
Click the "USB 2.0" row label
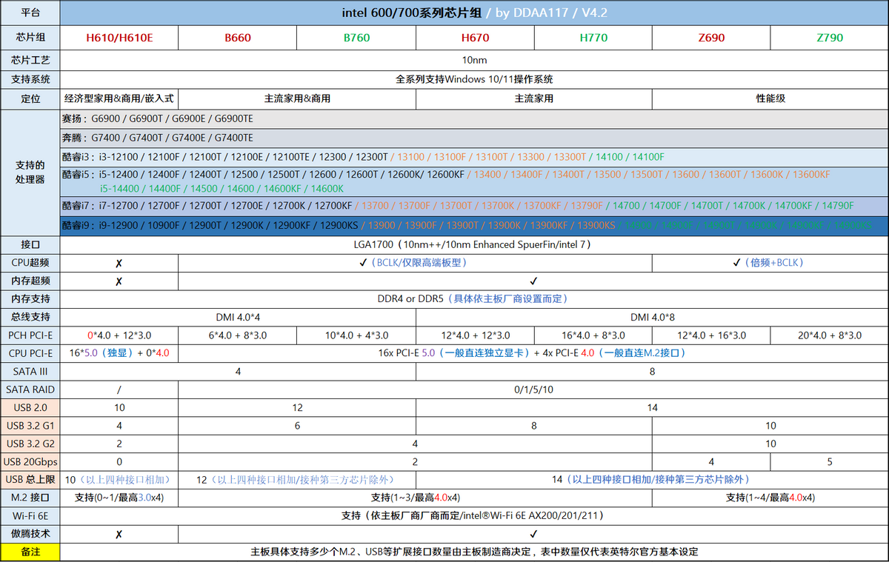tap(30, 407)
